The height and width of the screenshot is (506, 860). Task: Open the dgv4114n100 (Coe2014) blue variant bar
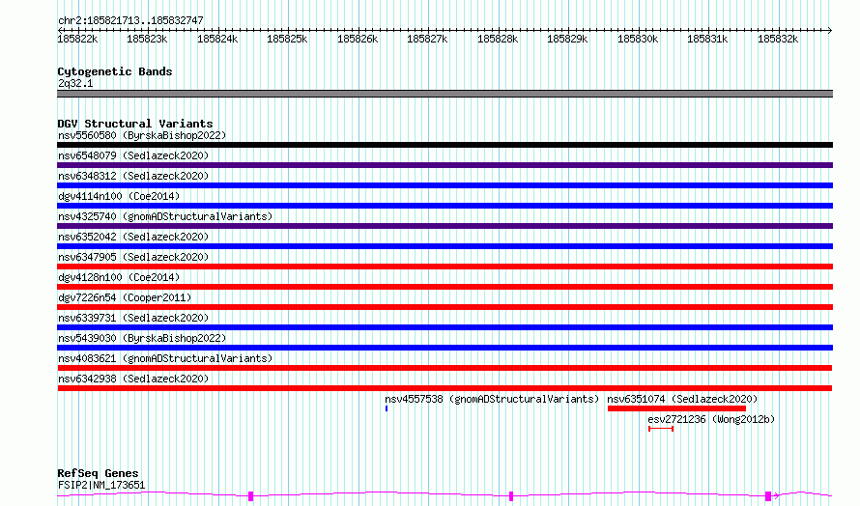pyautogui.click(x=444, y=206)
